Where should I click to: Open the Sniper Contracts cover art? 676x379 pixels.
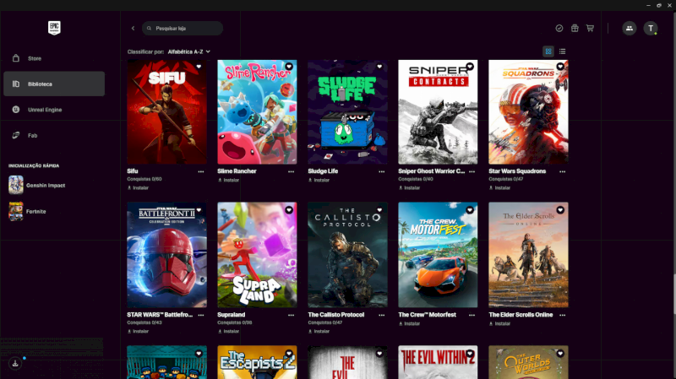pyautogui.click(x=438, y=112)
